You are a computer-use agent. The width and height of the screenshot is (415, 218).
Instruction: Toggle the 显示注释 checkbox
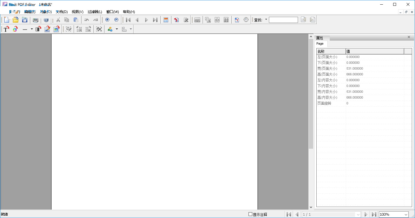click(x=250, y=214)
